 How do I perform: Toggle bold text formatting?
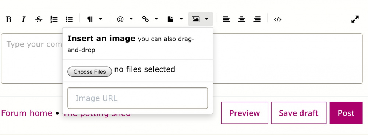click(9, 19)
